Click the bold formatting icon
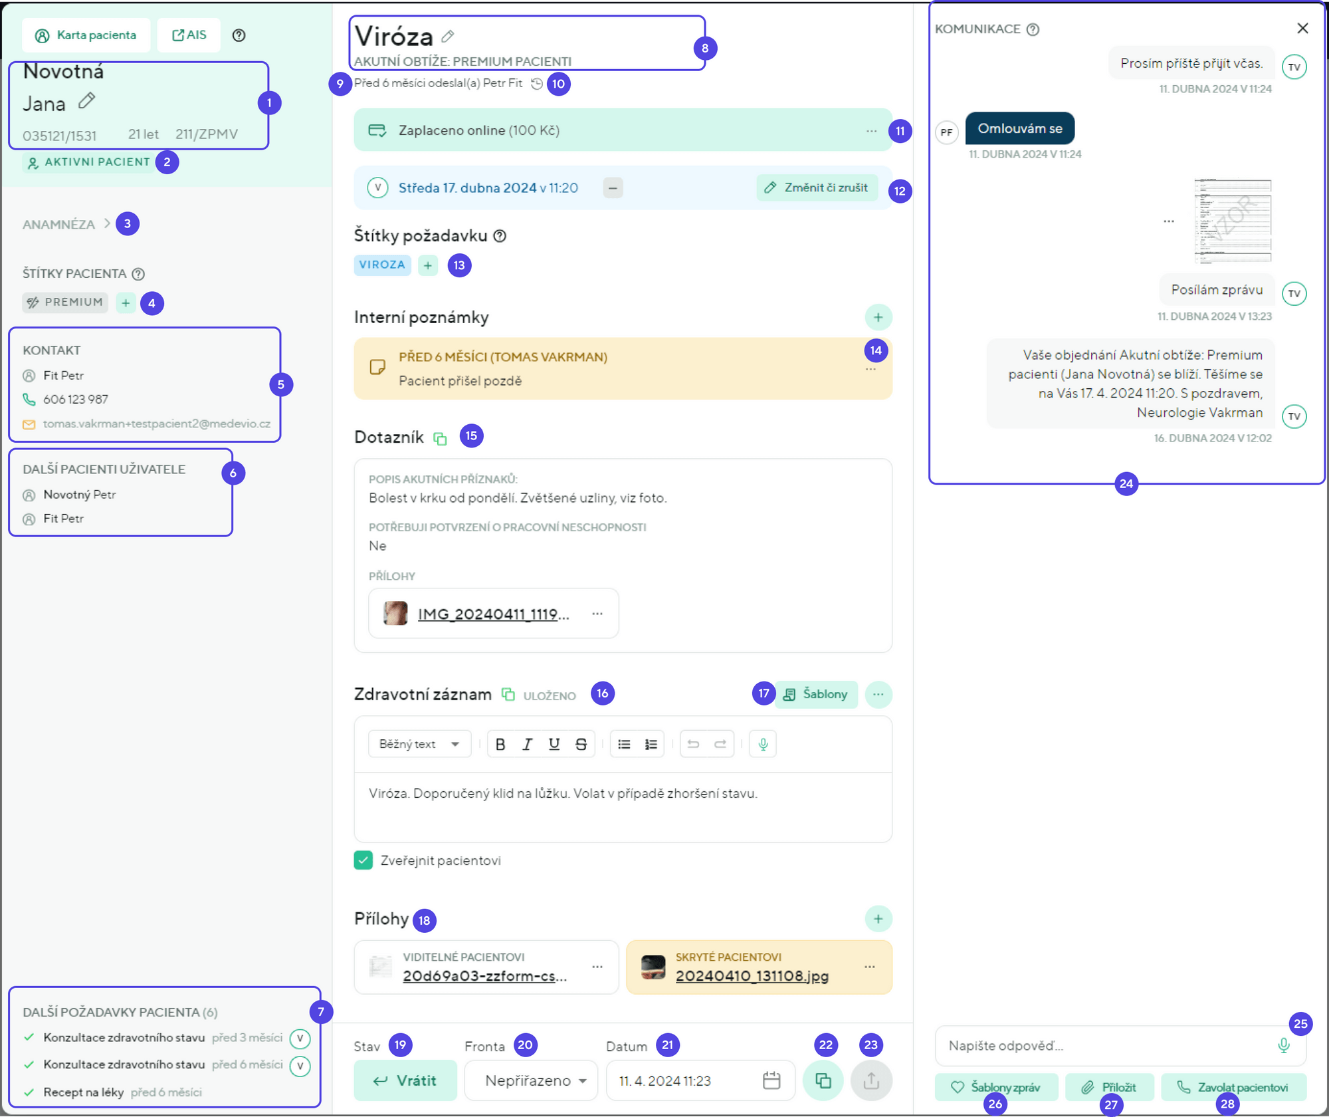 [x=500, y=744]
